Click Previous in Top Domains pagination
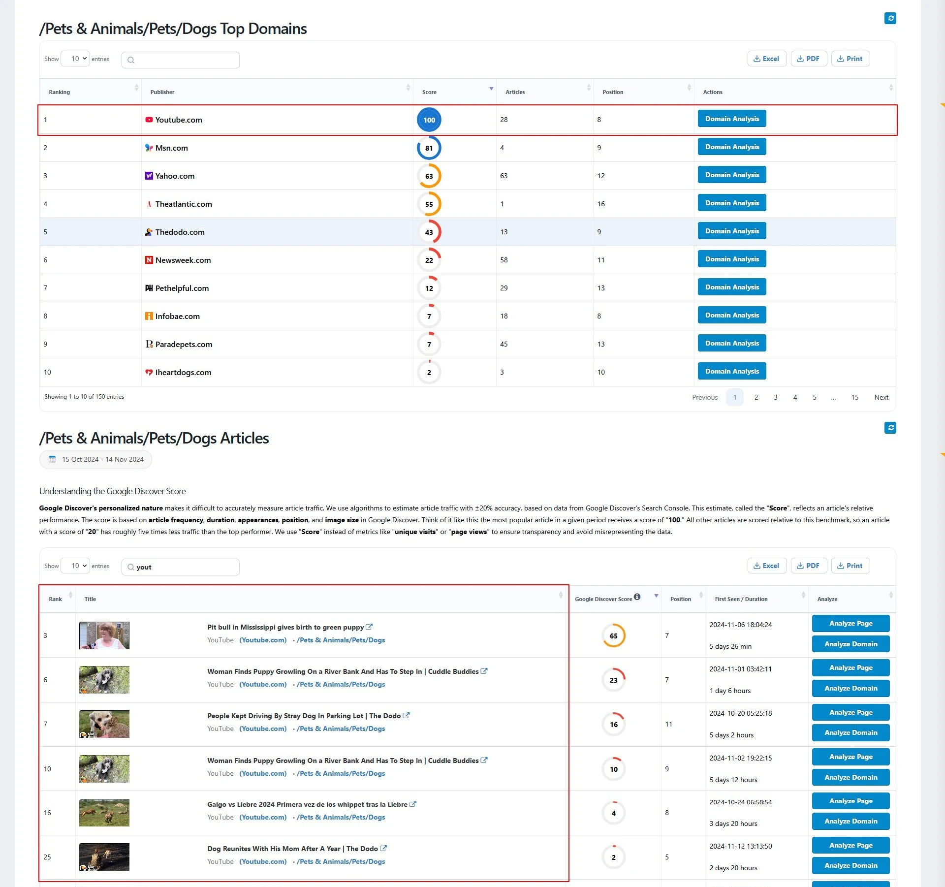 705,397
